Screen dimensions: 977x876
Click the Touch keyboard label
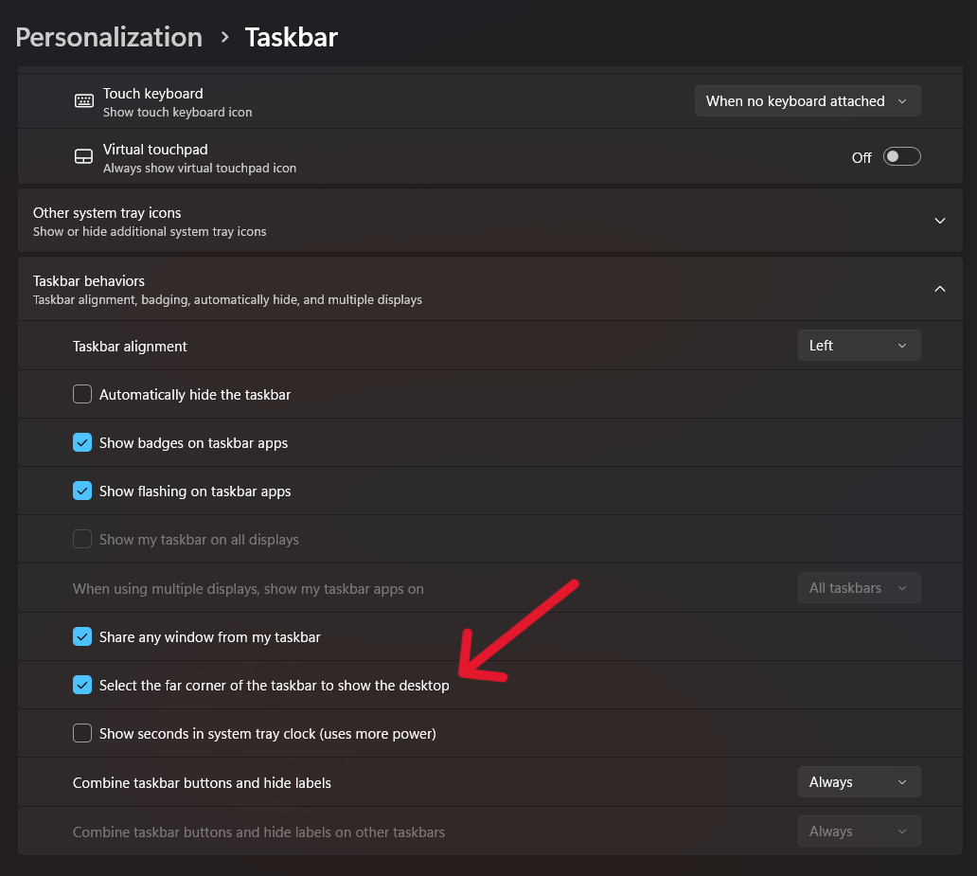(152, 94)
